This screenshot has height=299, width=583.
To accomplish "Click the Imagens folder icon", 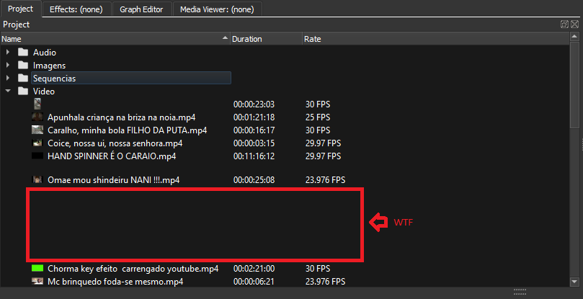I will tap(23, 65).
